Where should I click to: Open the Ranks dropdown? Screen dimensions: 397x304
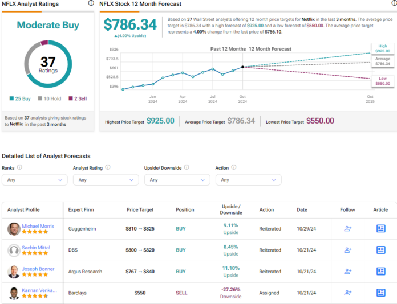coord(34,180)
